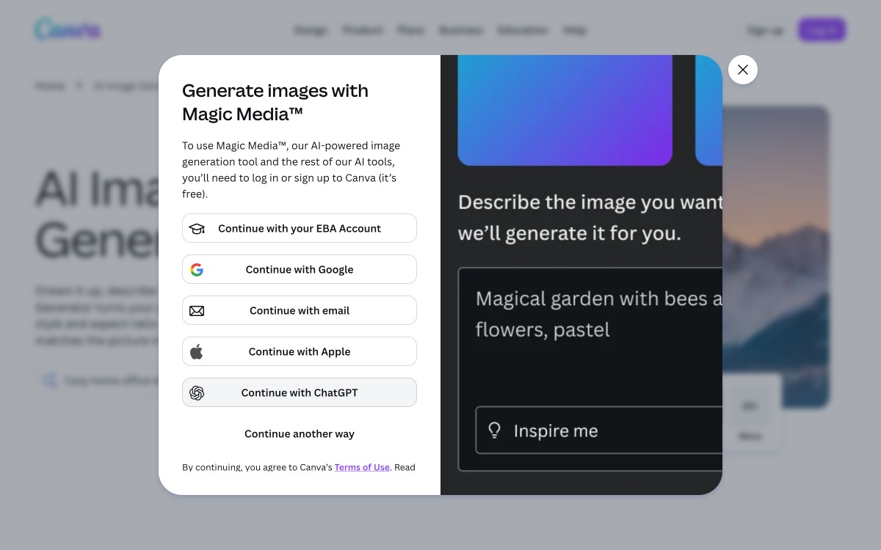Click the envelope email icon
Viewport: 881px width, 550px height.
point(197,311)
